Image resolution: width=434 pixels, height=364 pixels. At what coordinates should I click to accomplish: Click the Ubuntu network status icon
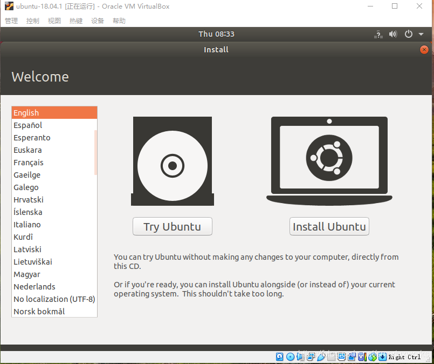[378, 35]
